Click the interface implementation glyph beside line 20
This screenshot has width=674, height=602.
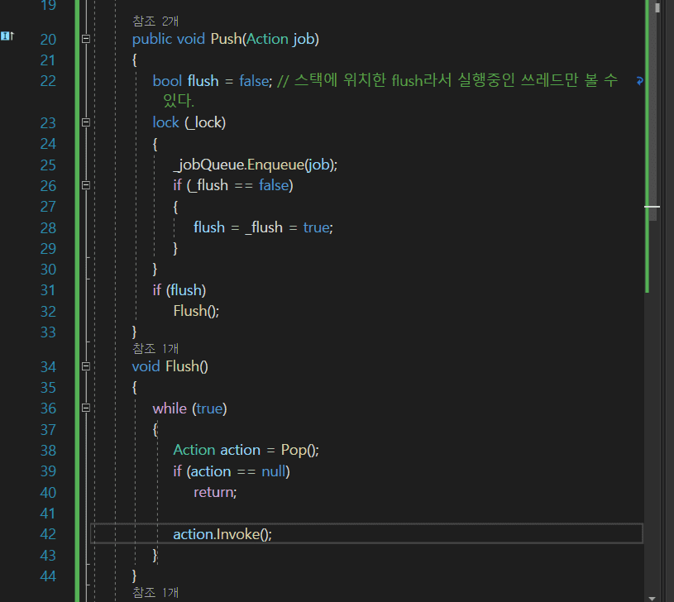7,36
